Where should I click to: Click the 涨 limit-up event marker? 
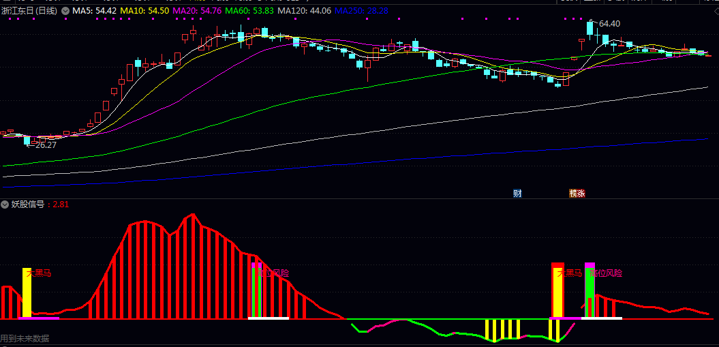pos(581,194)
